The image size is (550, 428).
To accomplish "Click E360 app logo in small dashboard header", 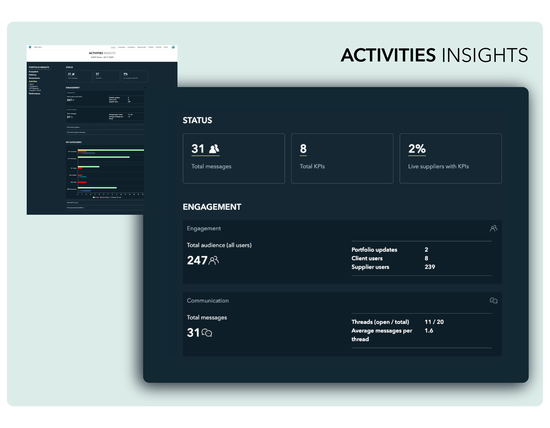I will [30, 47].
